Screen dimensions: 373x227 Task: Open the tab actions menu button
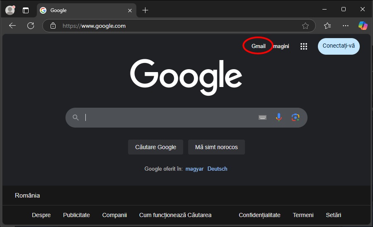pyautogui.click(x=26, y=10)
